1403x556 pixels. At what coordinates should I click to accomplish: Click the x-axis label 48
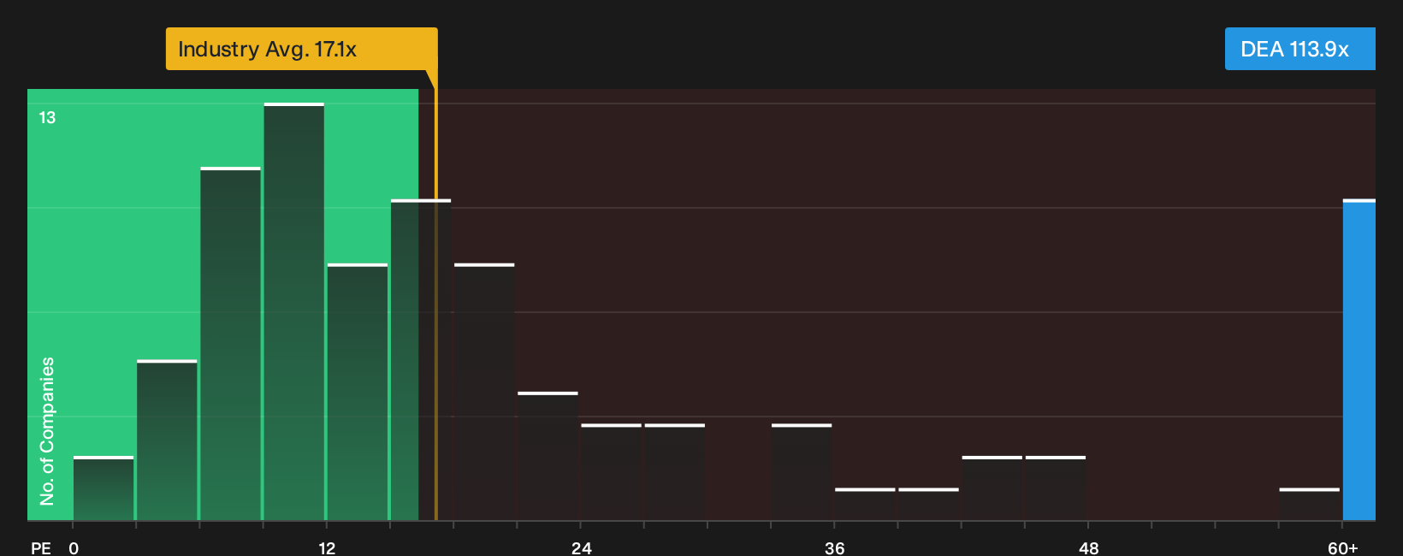pos(1088,547)
